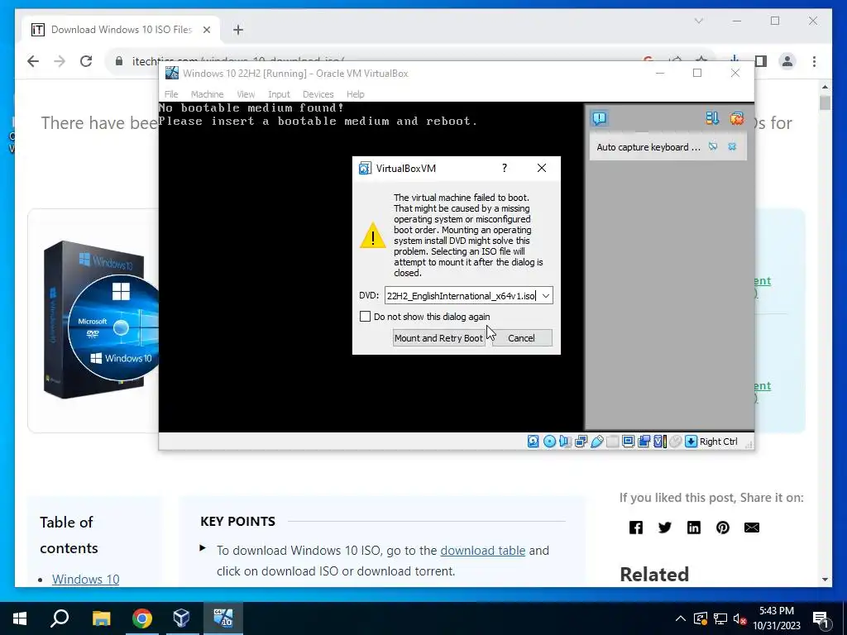Open the Action Center notifications
Viewport: 847px width, 635px height.
tap(821, 618)
